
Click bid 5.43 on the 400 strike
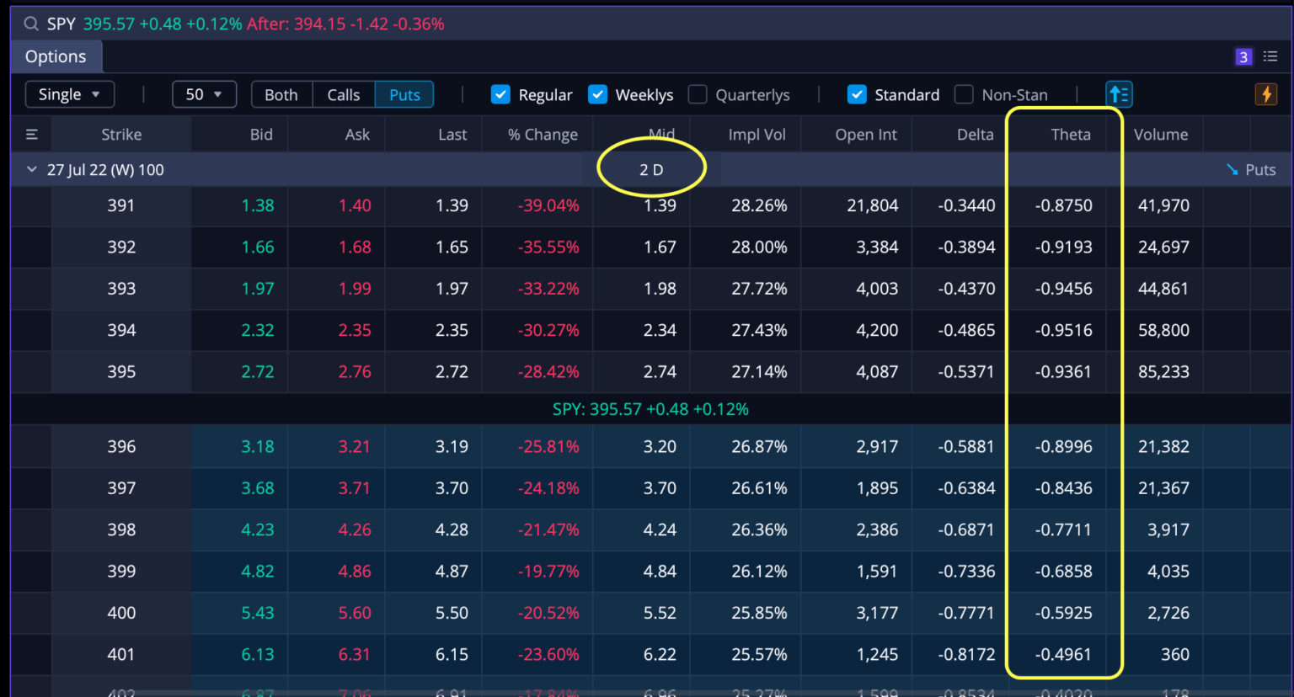258,613
